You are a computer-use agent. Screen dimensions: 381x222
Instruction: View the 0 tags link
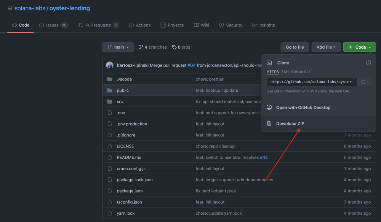181,47
